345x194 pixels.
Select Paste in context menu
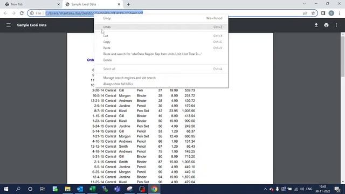(161, 48)
